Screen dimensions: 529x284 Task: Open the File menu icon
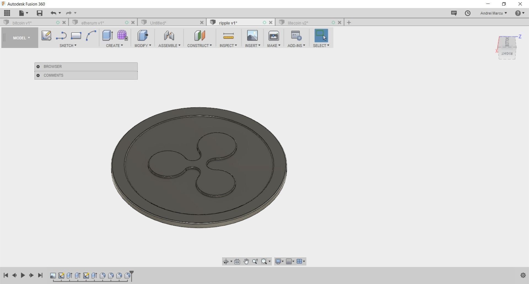(23, 13)
